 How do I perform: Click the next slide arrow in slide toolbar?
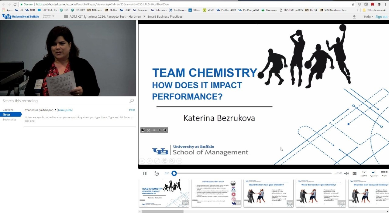click(x=165, y=130)
